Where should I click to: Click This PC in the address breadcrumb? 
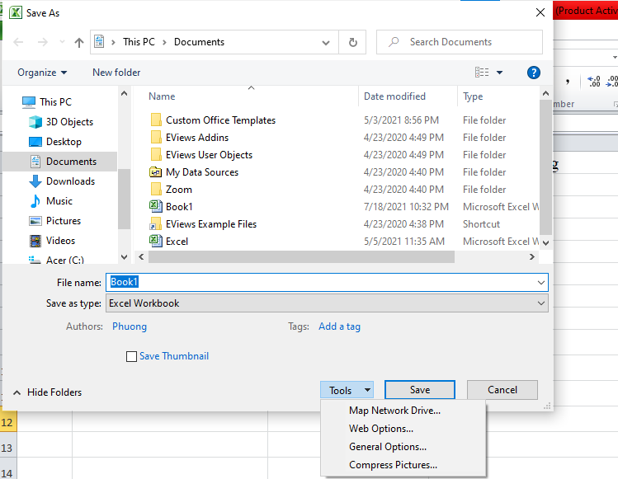[139, 42]
